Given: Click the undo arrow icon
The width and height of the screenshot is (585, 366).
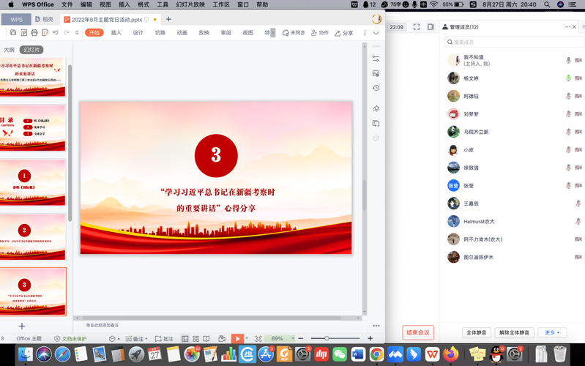Looking at the screenshot, I should [56, 33].
